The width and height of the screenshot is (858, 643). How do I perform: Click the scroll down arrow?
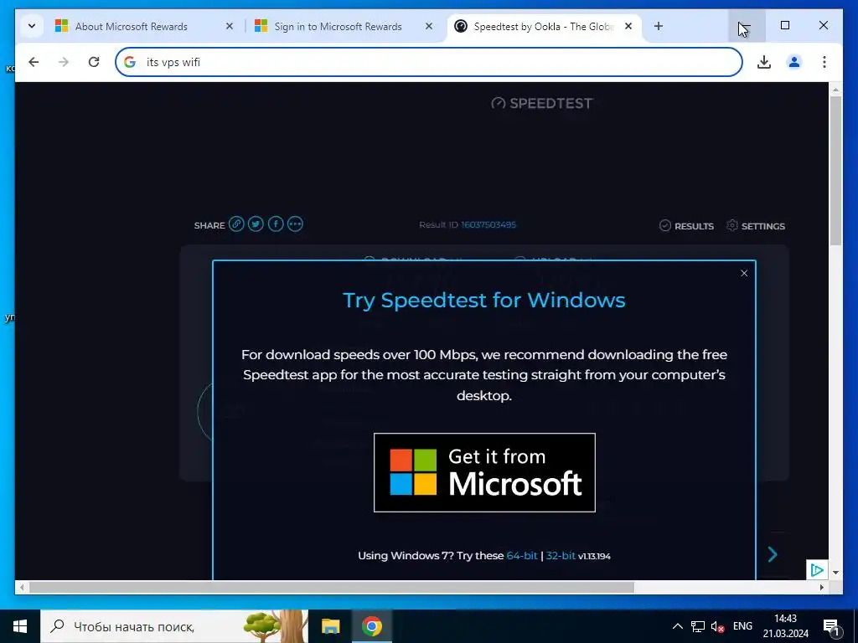835,573
